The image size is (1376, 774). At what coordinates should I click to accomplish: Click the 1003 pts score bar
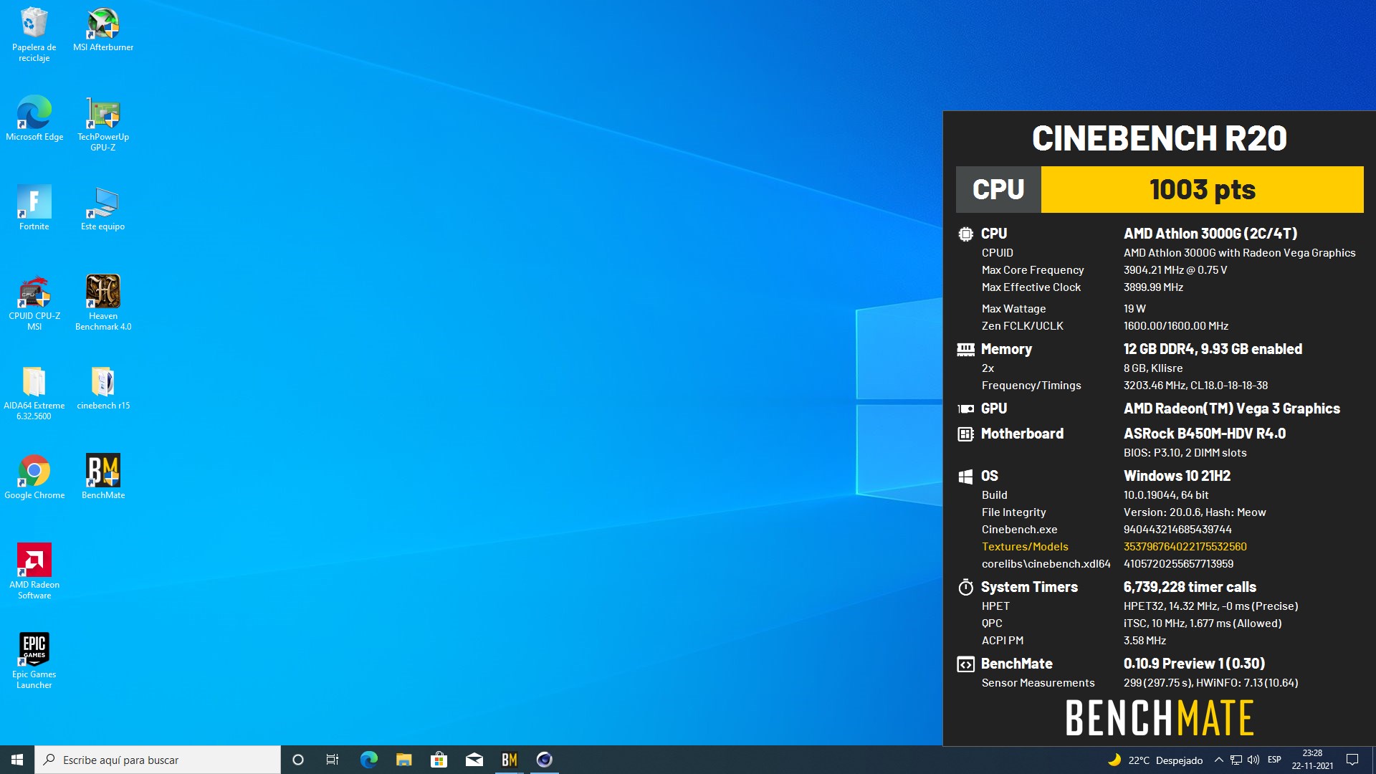pos(1202,190)
